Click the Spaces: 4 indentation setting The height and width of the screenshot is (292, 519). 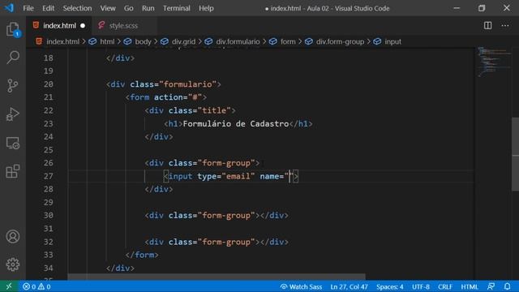[389, 286]
